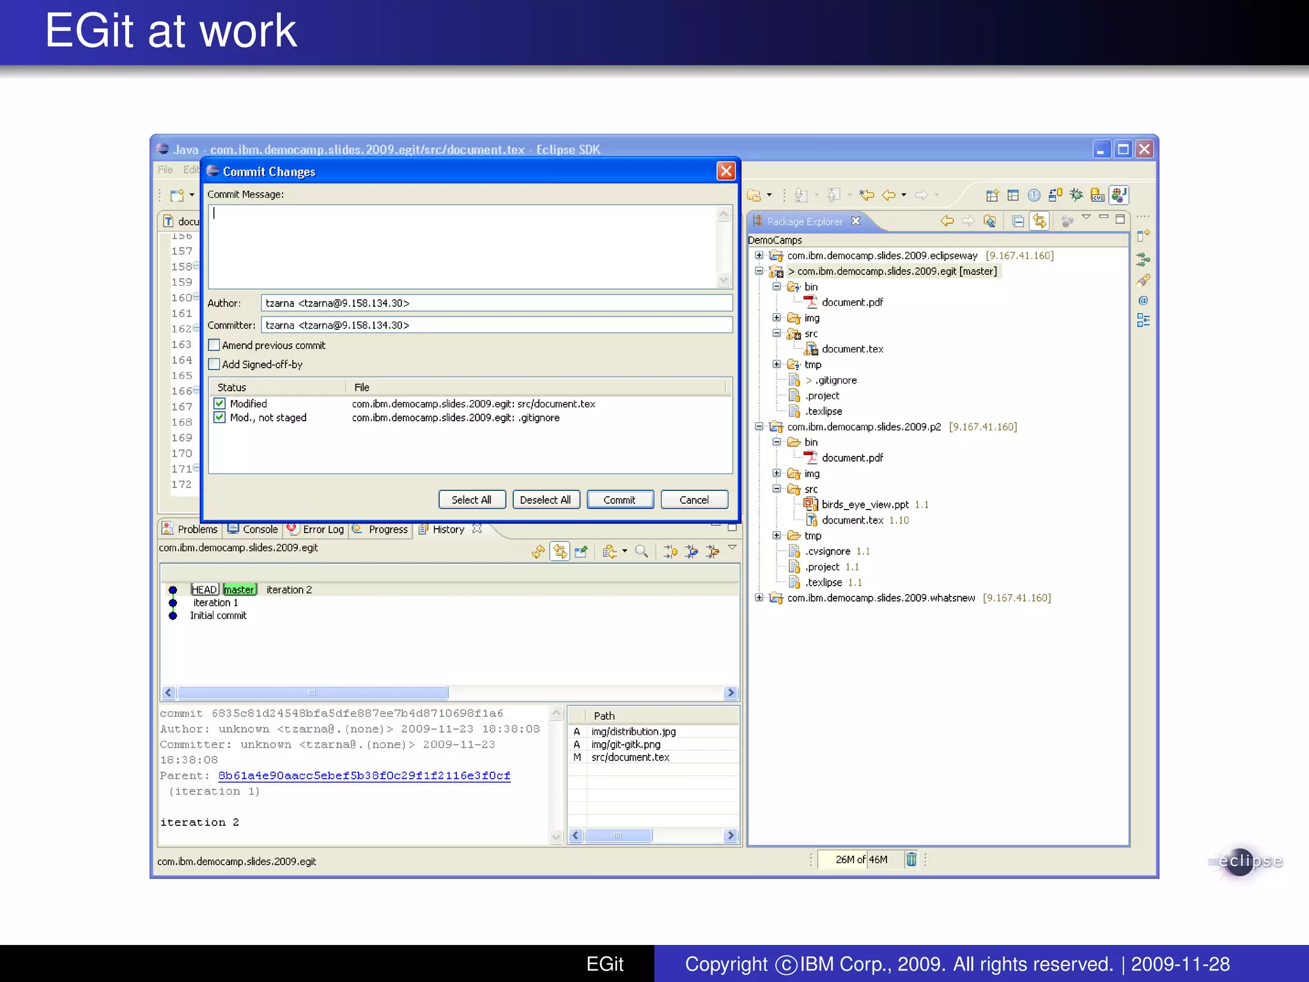Click right arrow of commit graph scrollbar
Image resolution: width=1309 pixels, height=982 pixels.
point(731,692)
